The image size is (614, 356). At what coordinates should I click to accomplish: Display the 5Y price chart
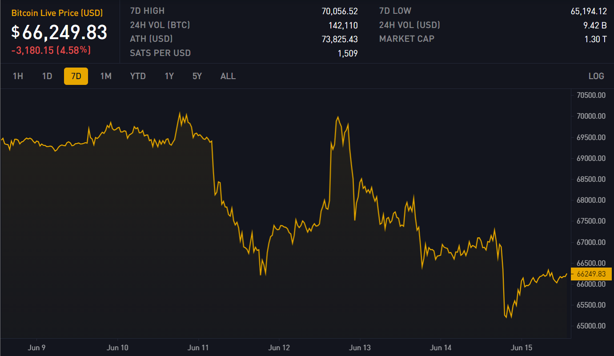(197, 76)
